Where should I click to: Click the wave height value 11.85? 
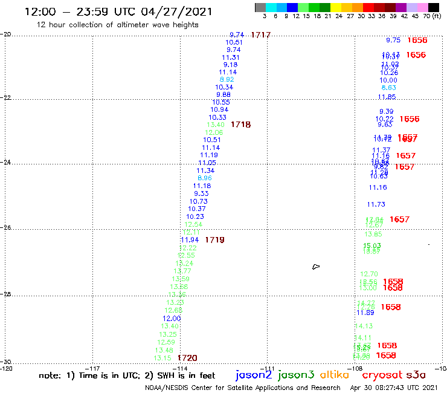387,97
